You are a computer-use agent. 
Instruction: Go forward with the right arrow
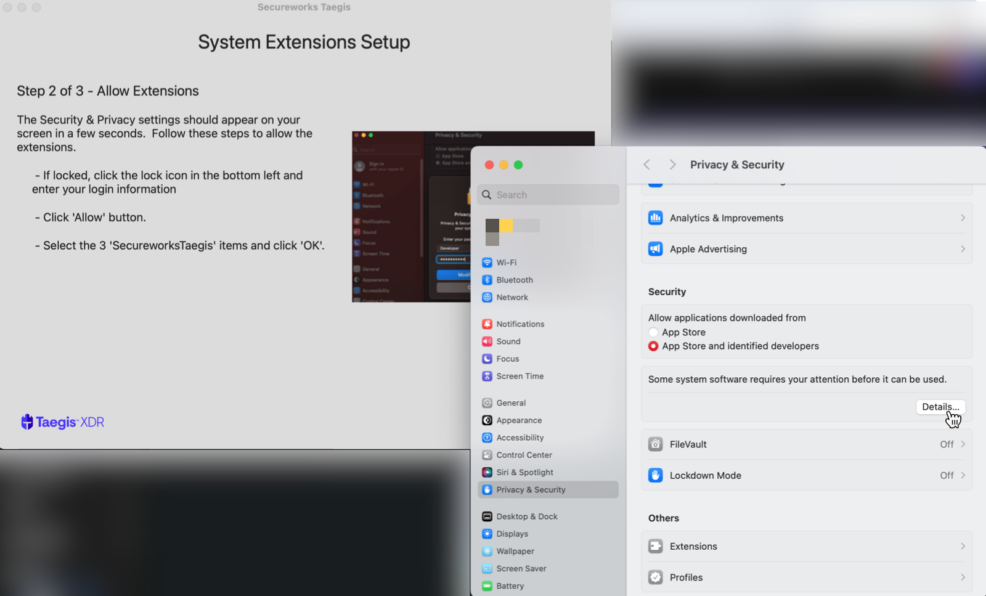coord(672,165)
